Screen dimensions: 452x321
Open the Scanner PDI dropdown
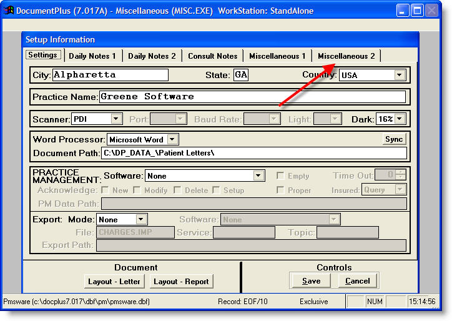coord(116,119)
